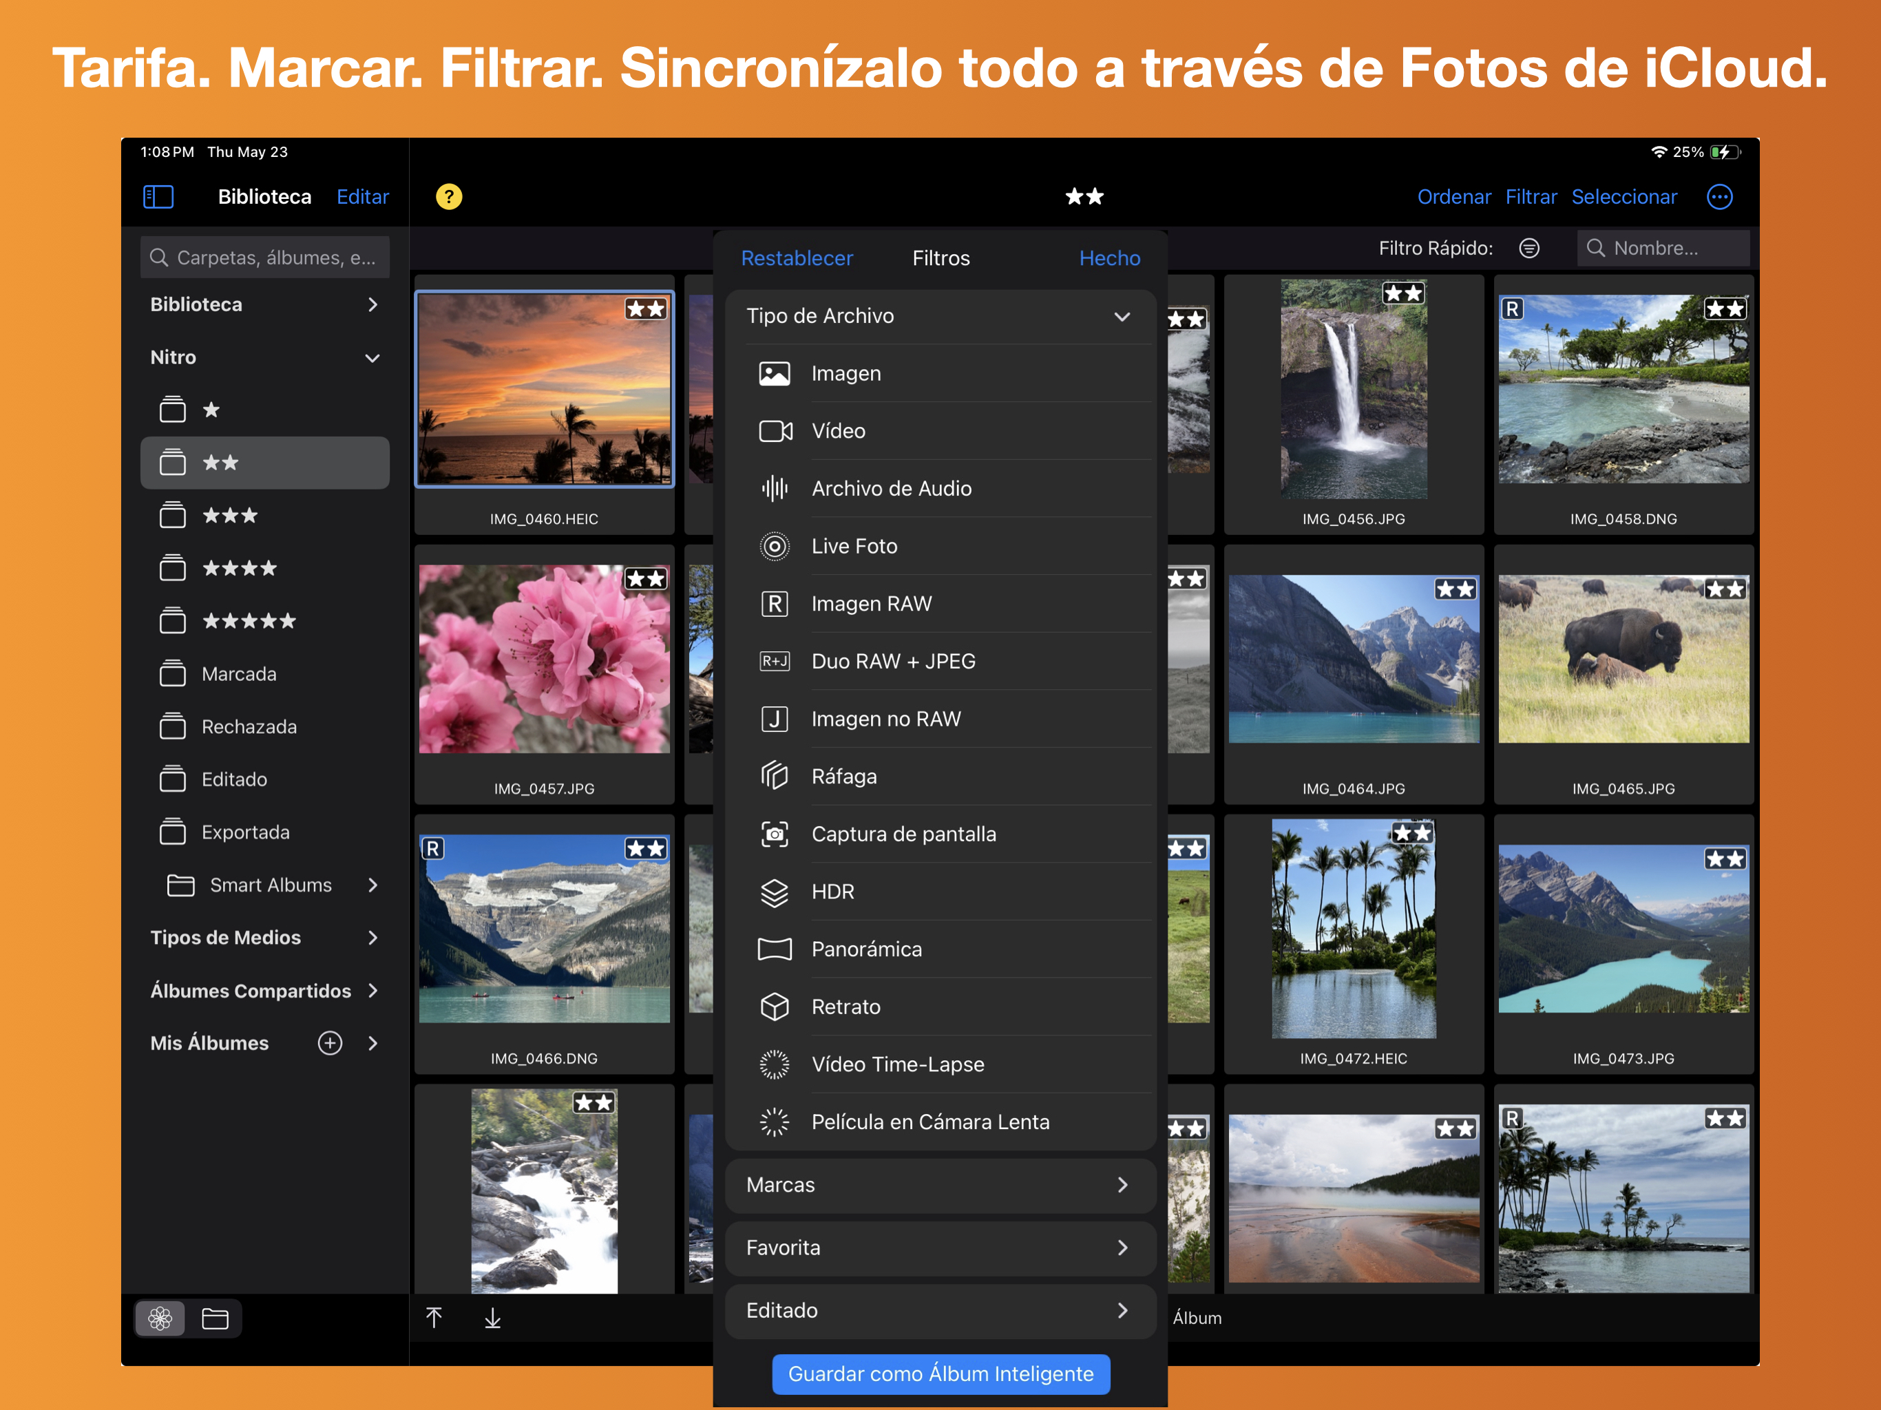Screen dimensions: 1881x1410
Task: Open the more options ellipsis menu
Action: coord(1719,198)
